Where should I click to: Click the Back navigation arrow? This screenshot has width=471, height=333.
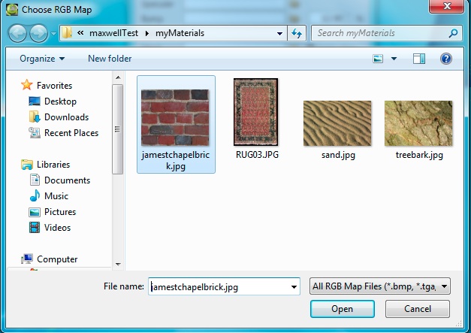(17, 33)
